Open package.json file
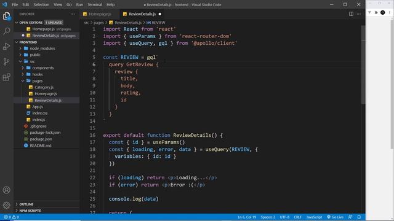This screenshot has width=394, height=221. click(47, 139)
